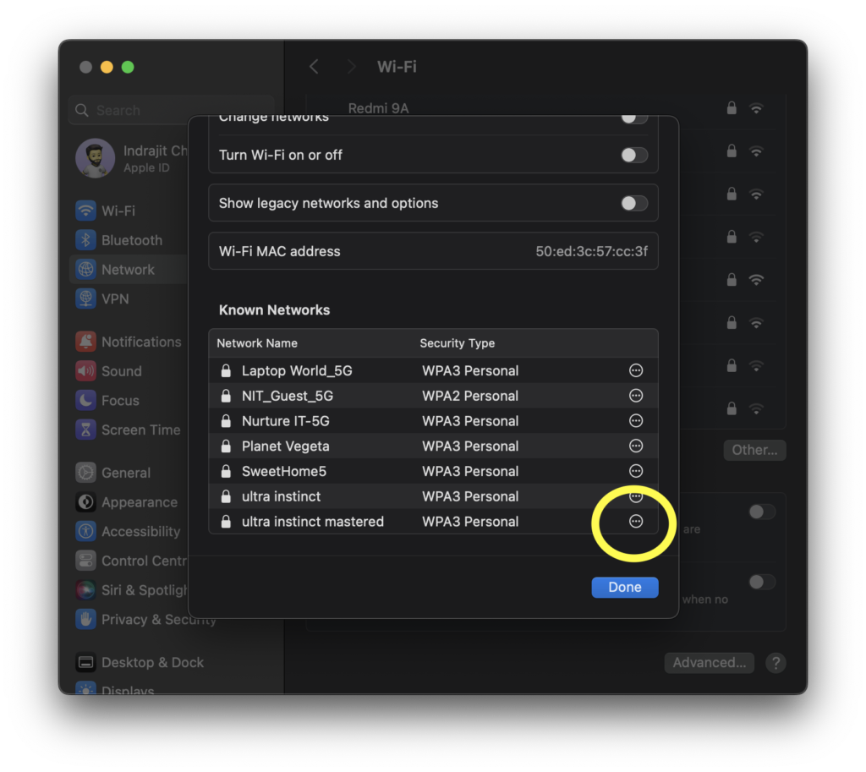Viewport: 866px width, 772px height.
Task: Click the help question mark button
Action: click(x=775, y=663)
